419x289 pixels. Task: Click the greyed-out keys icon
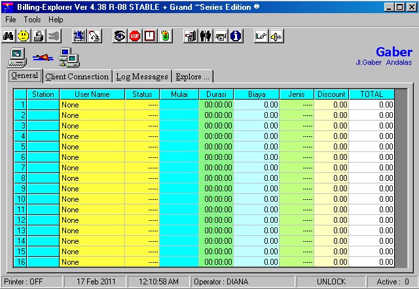click(54, 36)
